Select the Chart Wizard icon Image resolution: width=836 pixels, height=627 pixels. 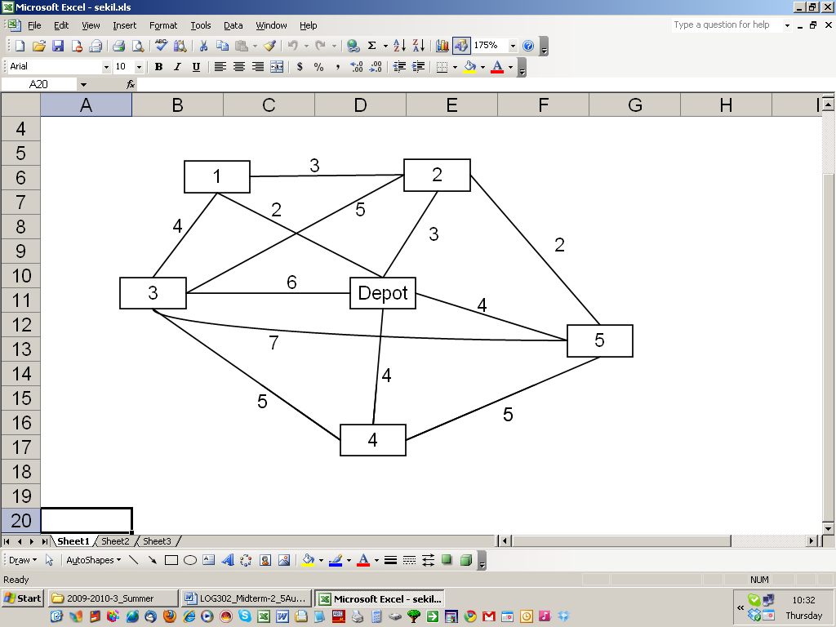point(443,47)
